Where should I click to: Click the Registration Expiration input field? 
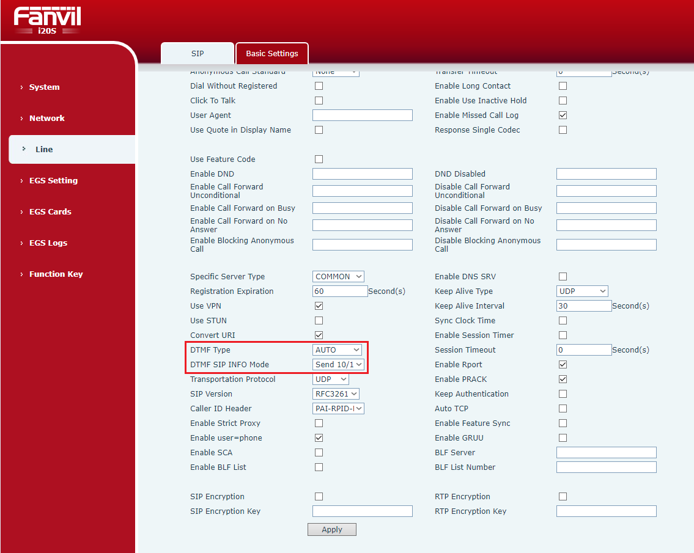[x=339, y=291]
